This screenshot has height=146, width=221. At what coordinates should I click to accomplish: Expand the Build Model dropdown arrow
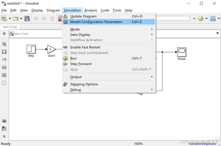219,19
